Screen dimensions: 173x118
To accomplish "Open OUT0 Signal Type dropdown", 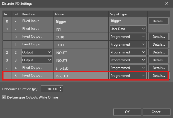I will coord(128,37).
